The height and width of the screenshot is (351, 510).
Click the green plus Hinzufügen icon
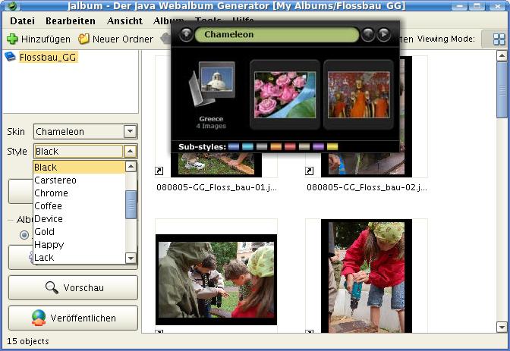click(13, 39)
